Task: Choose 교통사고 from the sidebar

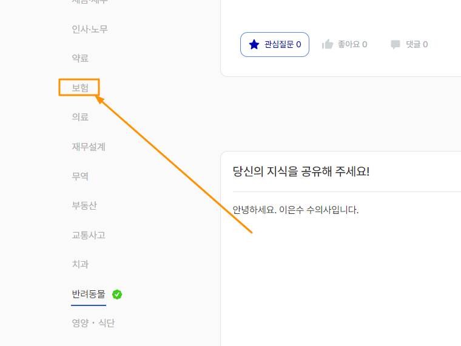Action: (89, 235)
